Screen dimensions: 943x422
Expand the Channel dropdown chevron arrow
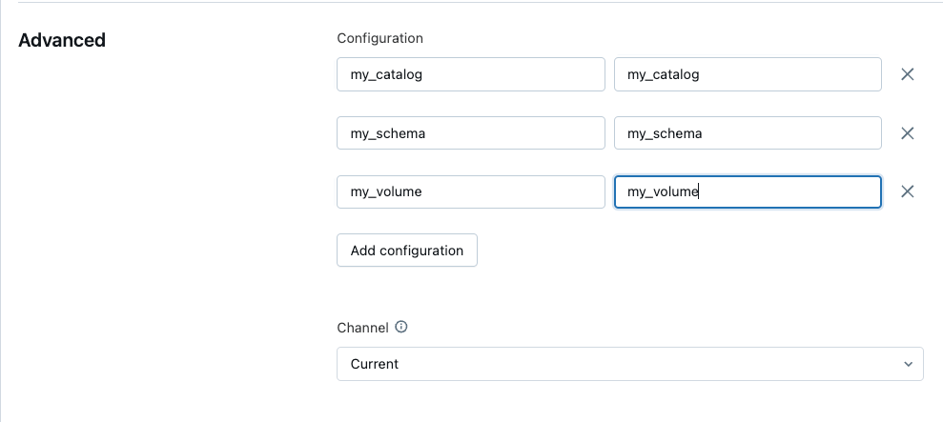[908, 364]
